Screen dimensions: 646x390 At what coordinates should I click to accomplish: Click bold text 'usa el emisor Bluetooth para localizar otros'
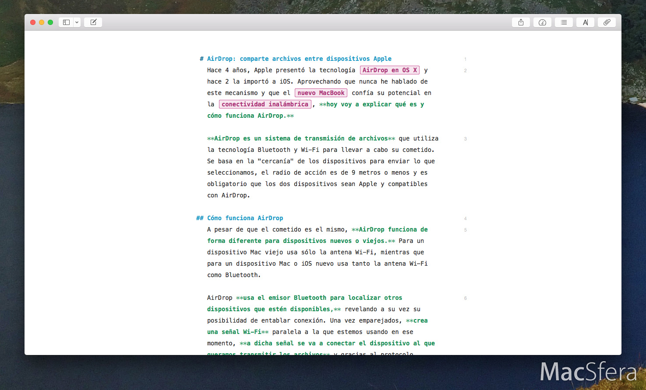coord(323,298)
